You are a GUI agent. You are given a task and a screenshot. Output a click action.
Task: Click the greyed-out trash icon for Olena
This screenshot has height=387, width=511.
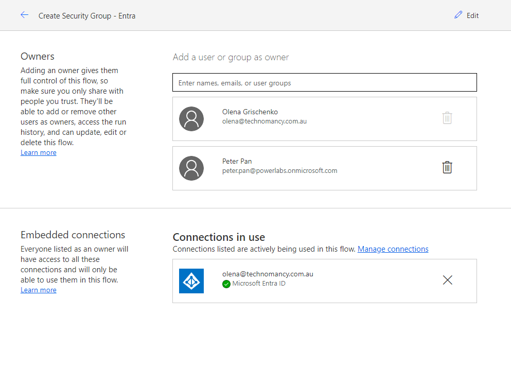pos(447,118)
